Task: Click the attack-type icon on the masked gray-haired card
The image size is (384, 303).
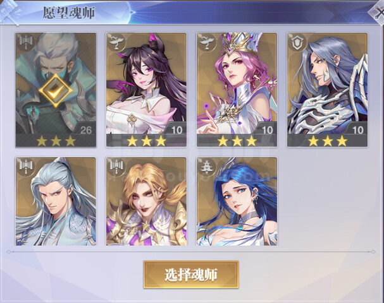Action: (26, 42)
